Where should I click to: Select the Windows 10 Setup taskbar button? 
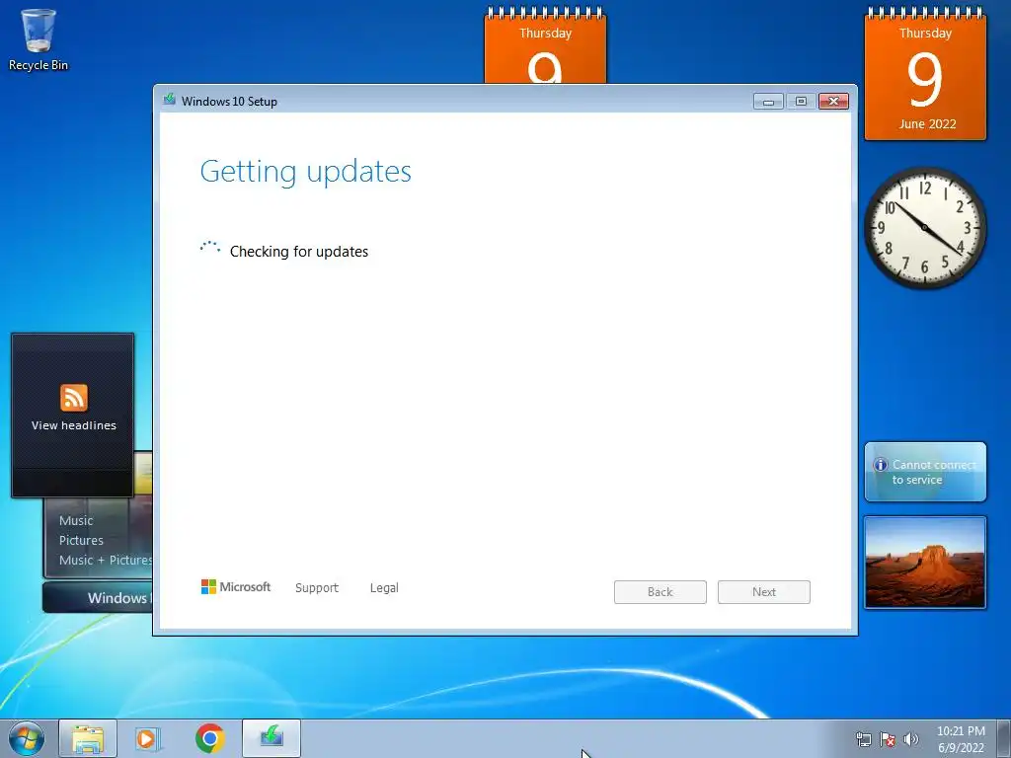[x=272, y=738]
